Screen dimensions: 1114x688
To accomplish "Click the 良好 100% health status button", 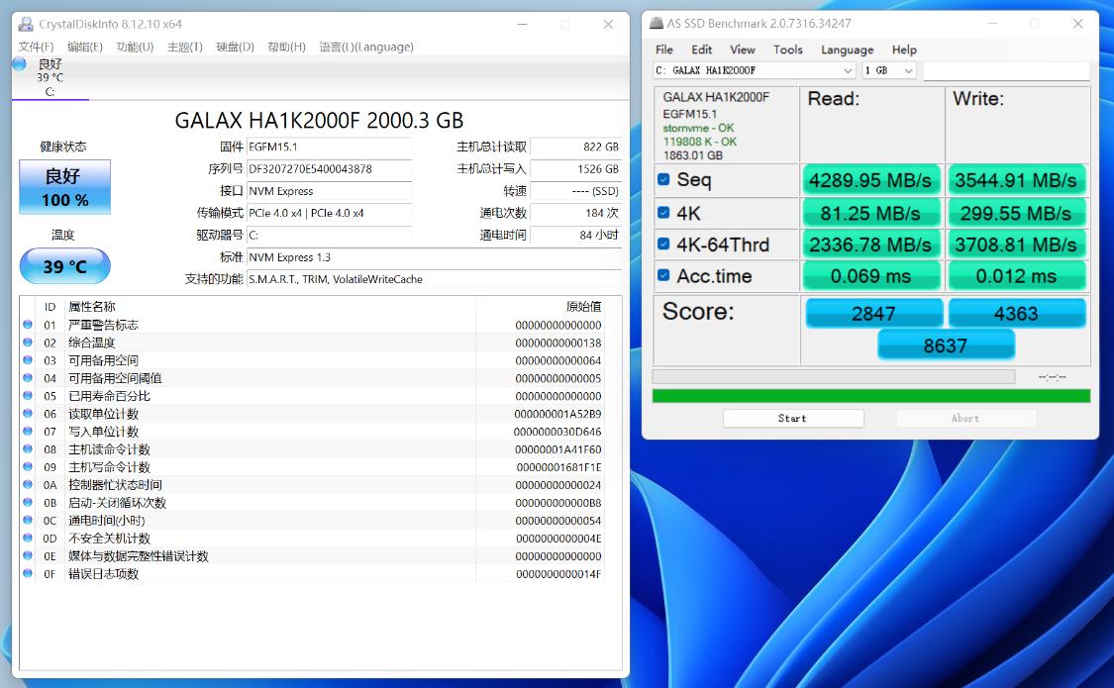I will (64, 187).
